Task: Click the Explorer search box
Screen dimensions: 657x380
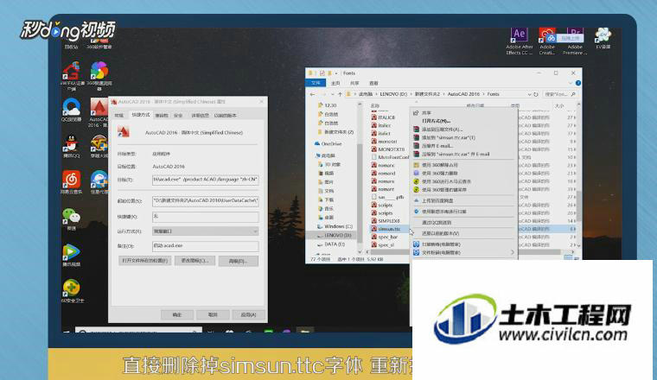Action: tap(560, 94)
